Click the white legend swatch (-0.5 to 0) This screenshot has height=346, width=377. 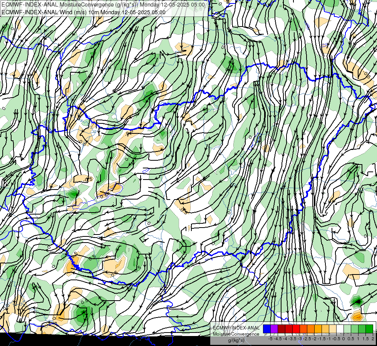[x=340, y=329]
